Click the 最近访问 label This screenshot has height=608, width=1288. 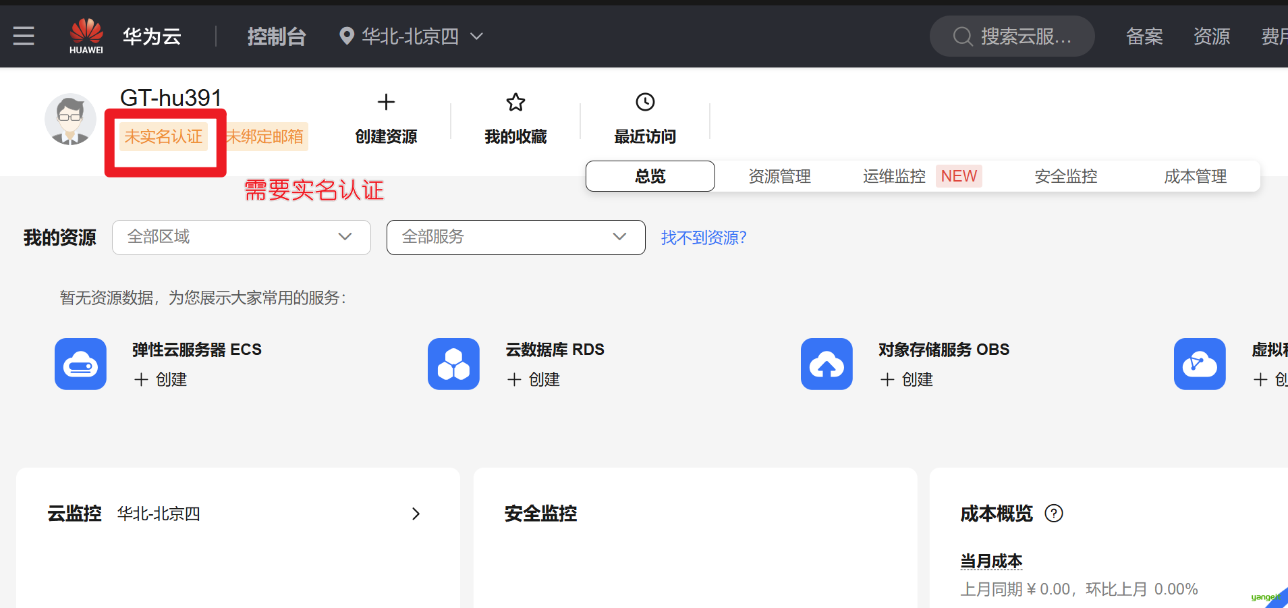(x=645, y=136)
